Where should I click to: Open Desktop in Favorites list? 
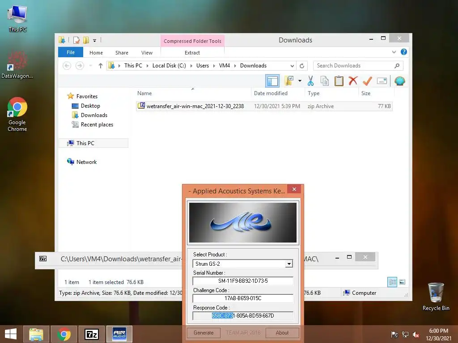coord(90,105)
